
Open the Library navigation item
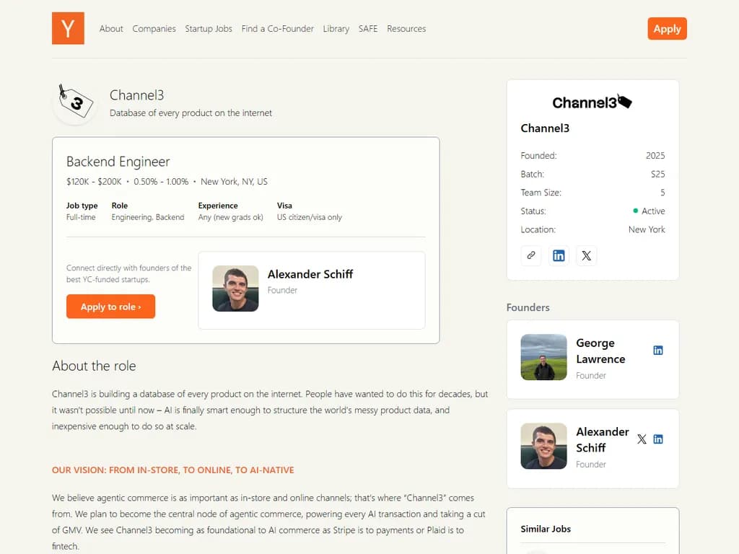336,29
